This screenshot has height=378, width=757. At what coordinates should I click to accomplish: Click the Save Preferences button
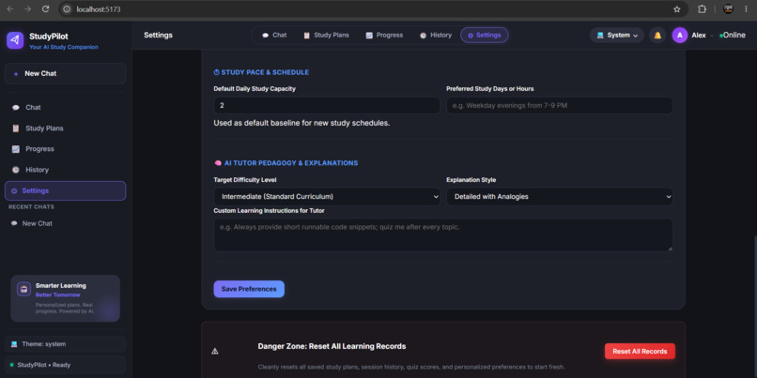249,289
